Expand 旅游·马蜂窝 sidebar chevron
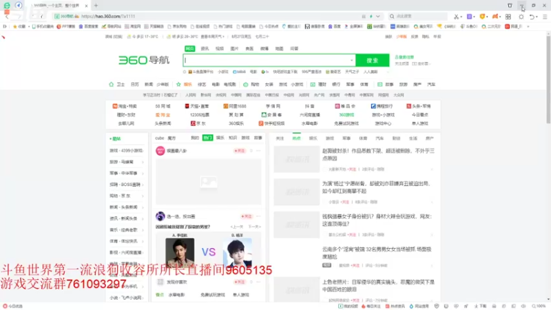 [x=143, y=162]
